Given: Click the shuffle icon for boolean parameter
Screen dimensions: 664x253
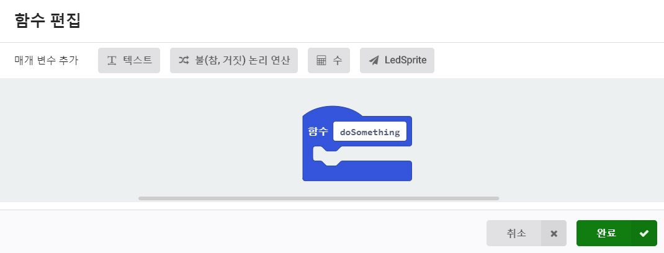Looking at the screenshot, I should tap(184, 61).
